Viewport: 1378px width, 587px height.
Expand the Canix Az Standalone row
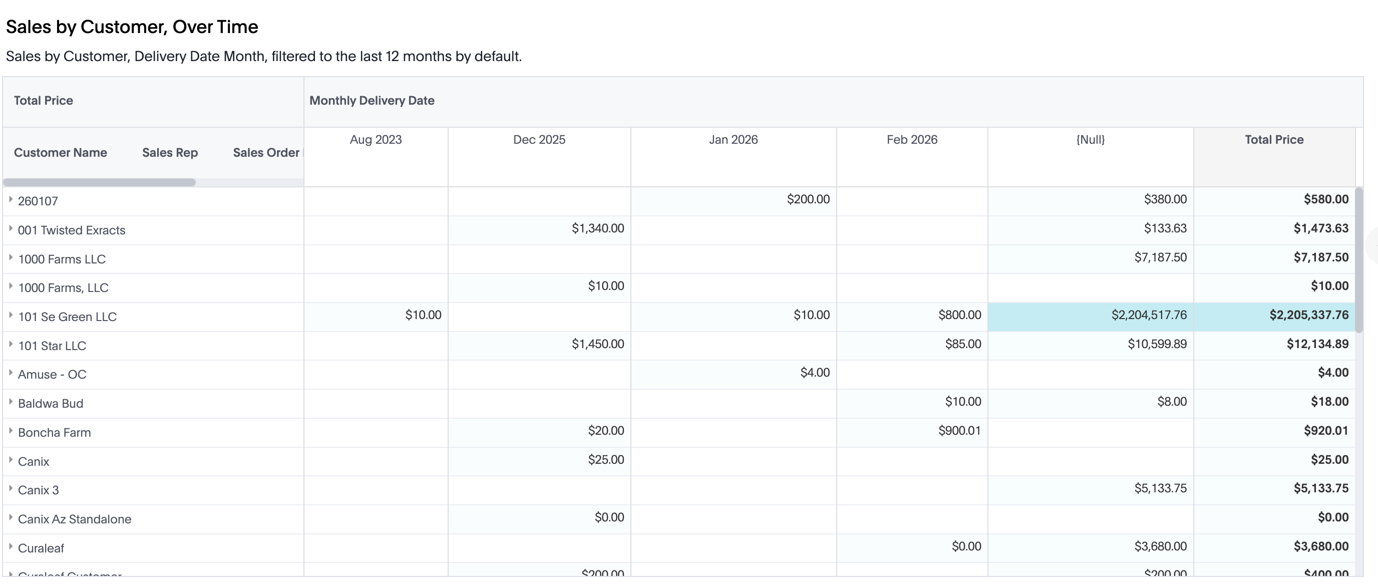click(11, 517)
